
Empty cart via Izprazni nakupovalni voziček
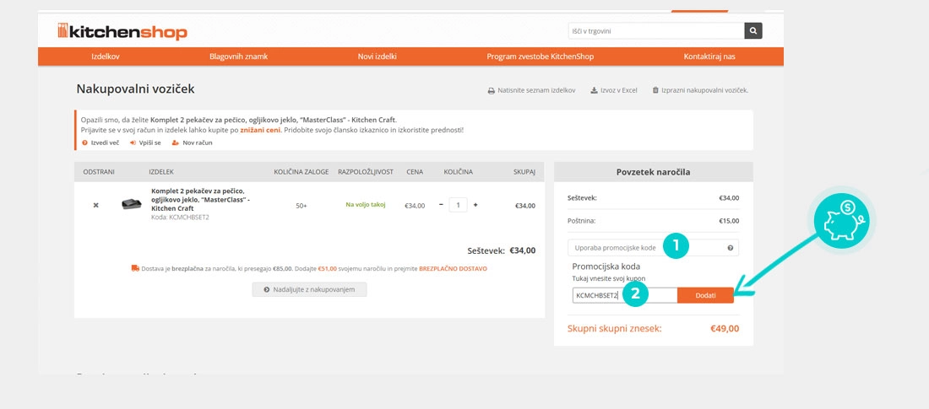pyautogui.click(x=700, y=90)
